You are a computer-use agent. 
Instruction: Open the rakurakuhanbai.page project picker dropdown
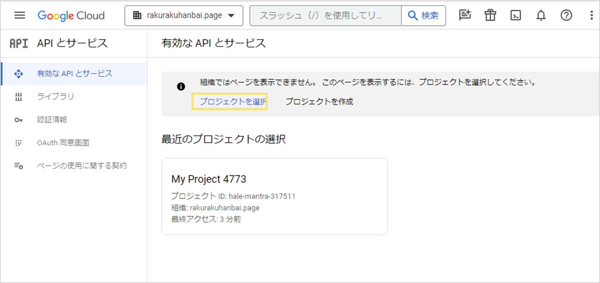184,15
